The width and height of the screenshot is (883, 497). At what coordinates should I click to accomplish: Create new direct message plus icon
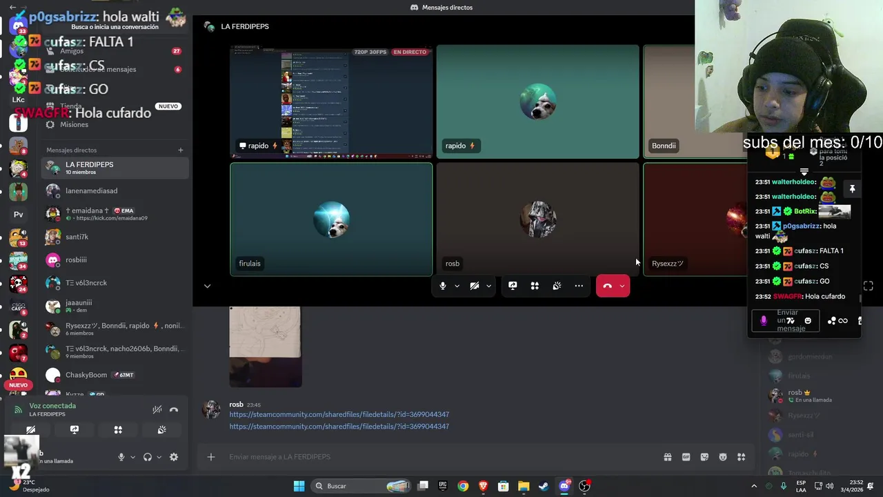pyautogui.click(x=181, y=150)
